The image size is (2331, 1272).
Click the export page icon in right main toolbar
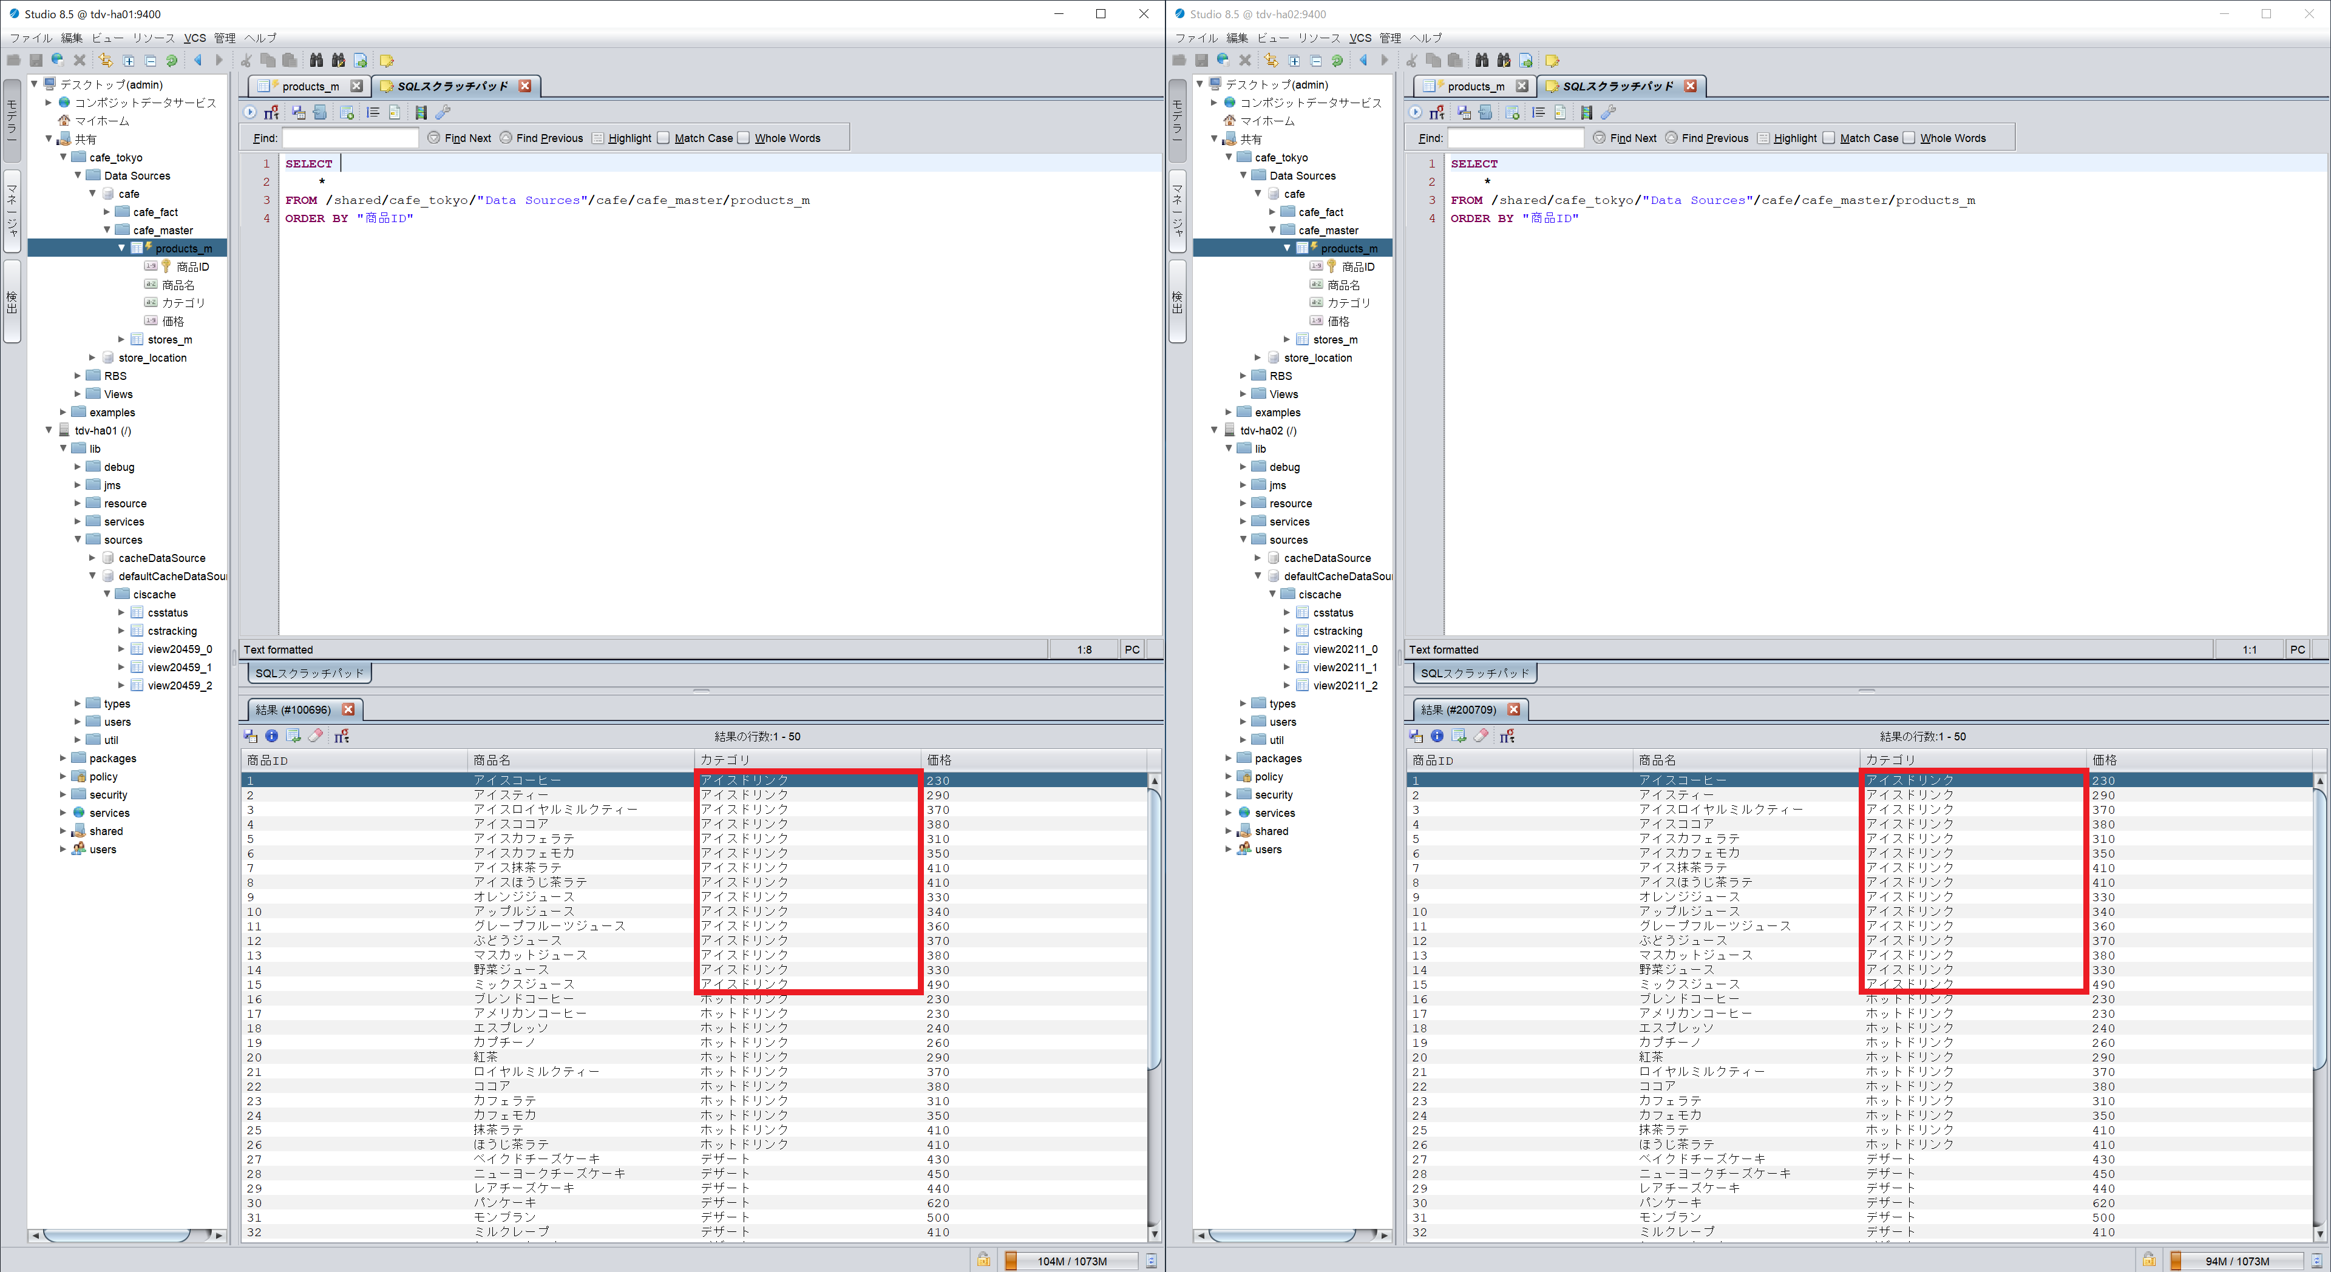[1525, 61]
